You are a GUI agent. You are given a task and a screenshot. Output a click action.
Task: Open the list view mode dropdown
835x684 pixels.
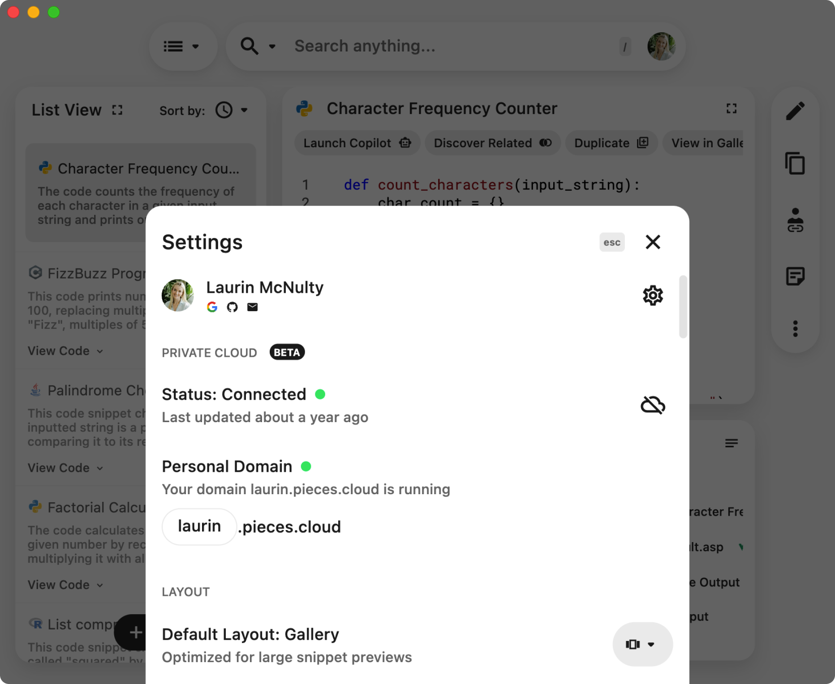click(x=183, y=47)
